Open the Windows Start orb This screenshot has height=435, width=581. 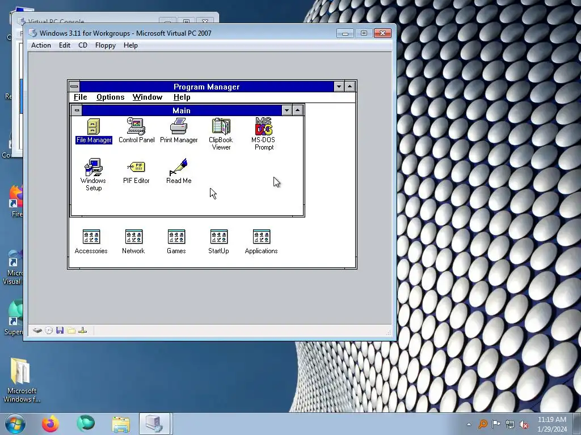click(x=15, y=424)
